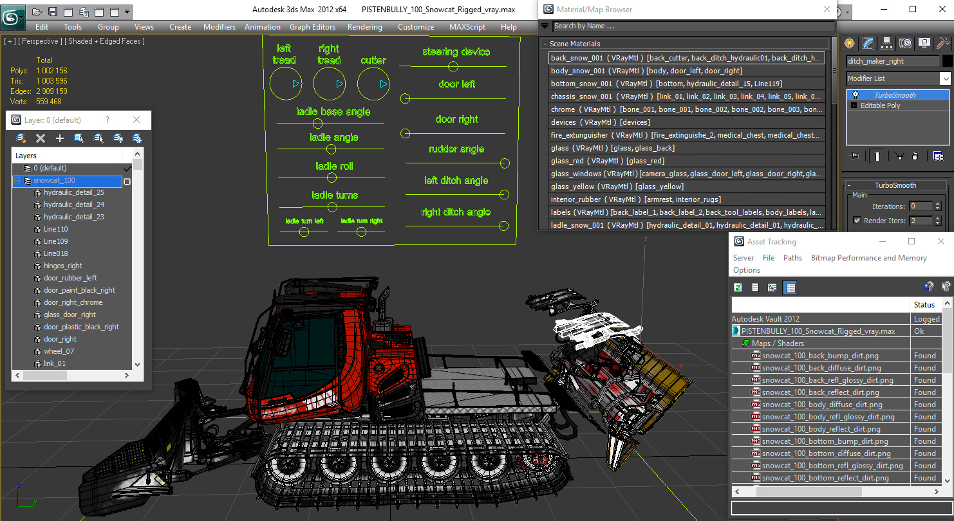Open the 3ds Max application menu logo
Viewport: 954px width, 521px height.
[12, 17]
